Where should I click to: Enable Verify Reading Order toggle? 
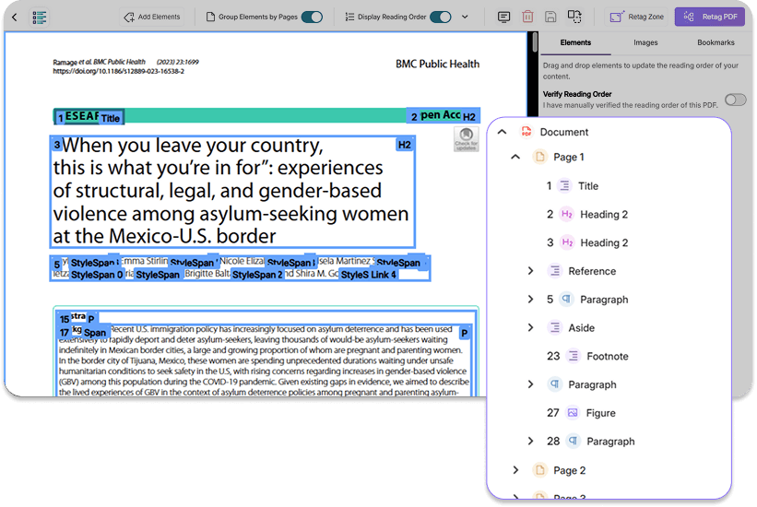(x=735, y=100)
